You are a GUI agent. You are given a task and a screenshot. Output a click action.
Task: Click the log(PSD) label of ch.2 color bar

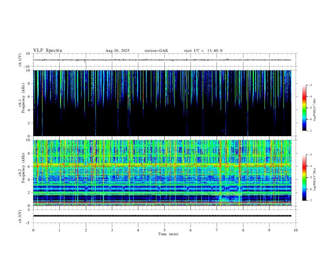315,180
